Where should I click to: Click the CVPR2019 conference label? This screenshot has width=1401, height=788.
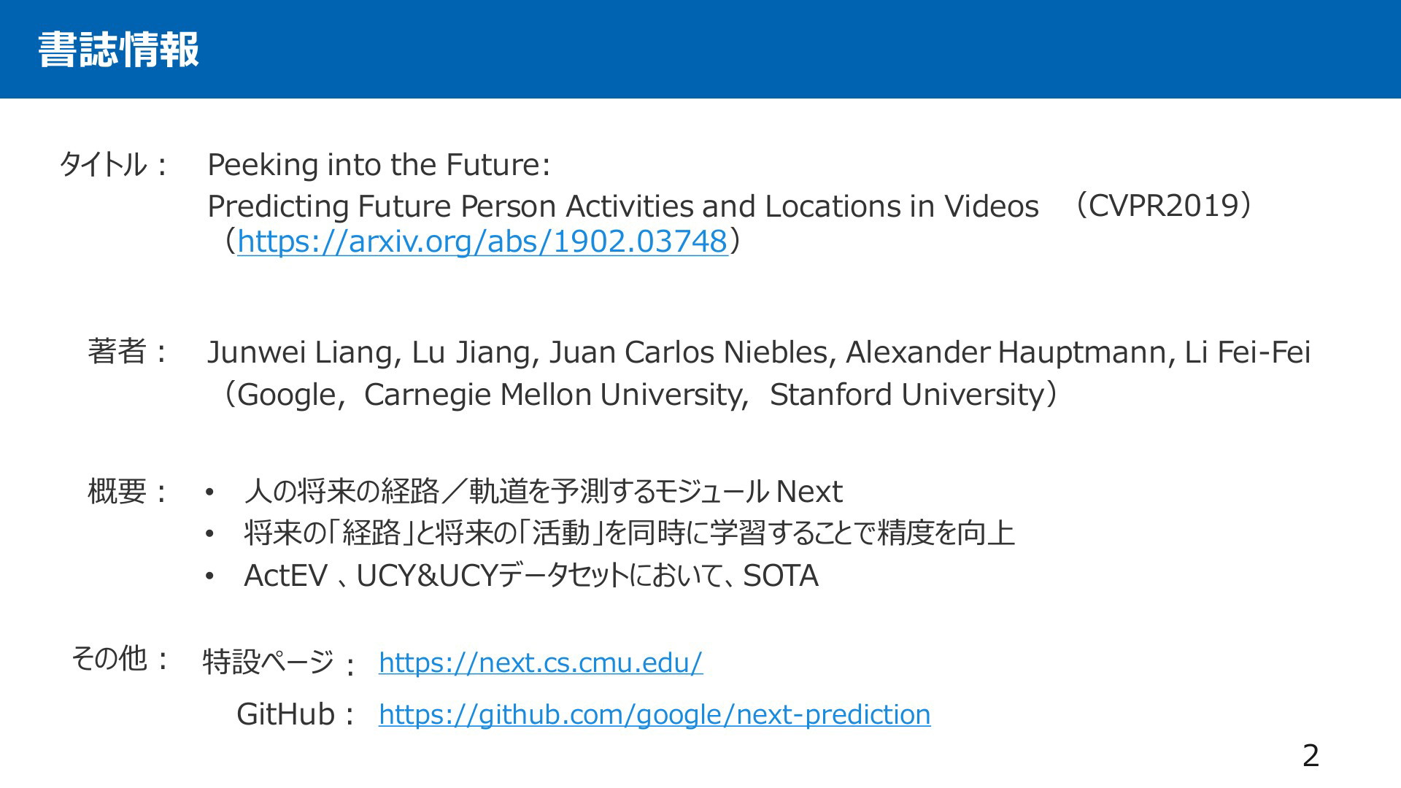pos(1163,206)
